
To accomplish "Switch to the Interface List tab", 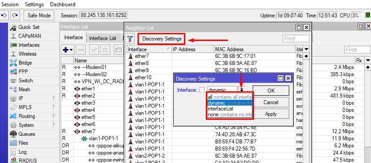I will point(103,38).
